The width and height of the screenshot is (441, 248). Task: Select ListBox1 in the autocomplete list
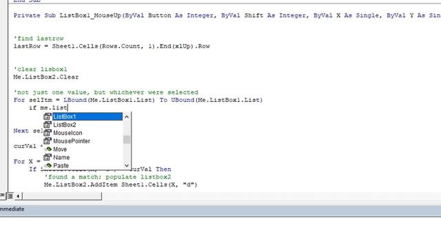click(88, 116)
